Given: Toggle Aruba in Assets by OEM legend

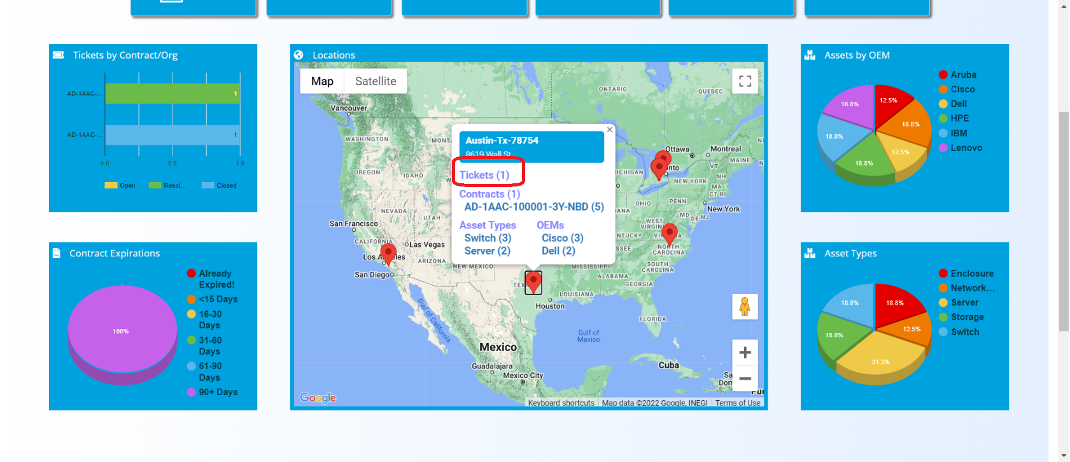Looking at the screenshot, I should point(957,75).
